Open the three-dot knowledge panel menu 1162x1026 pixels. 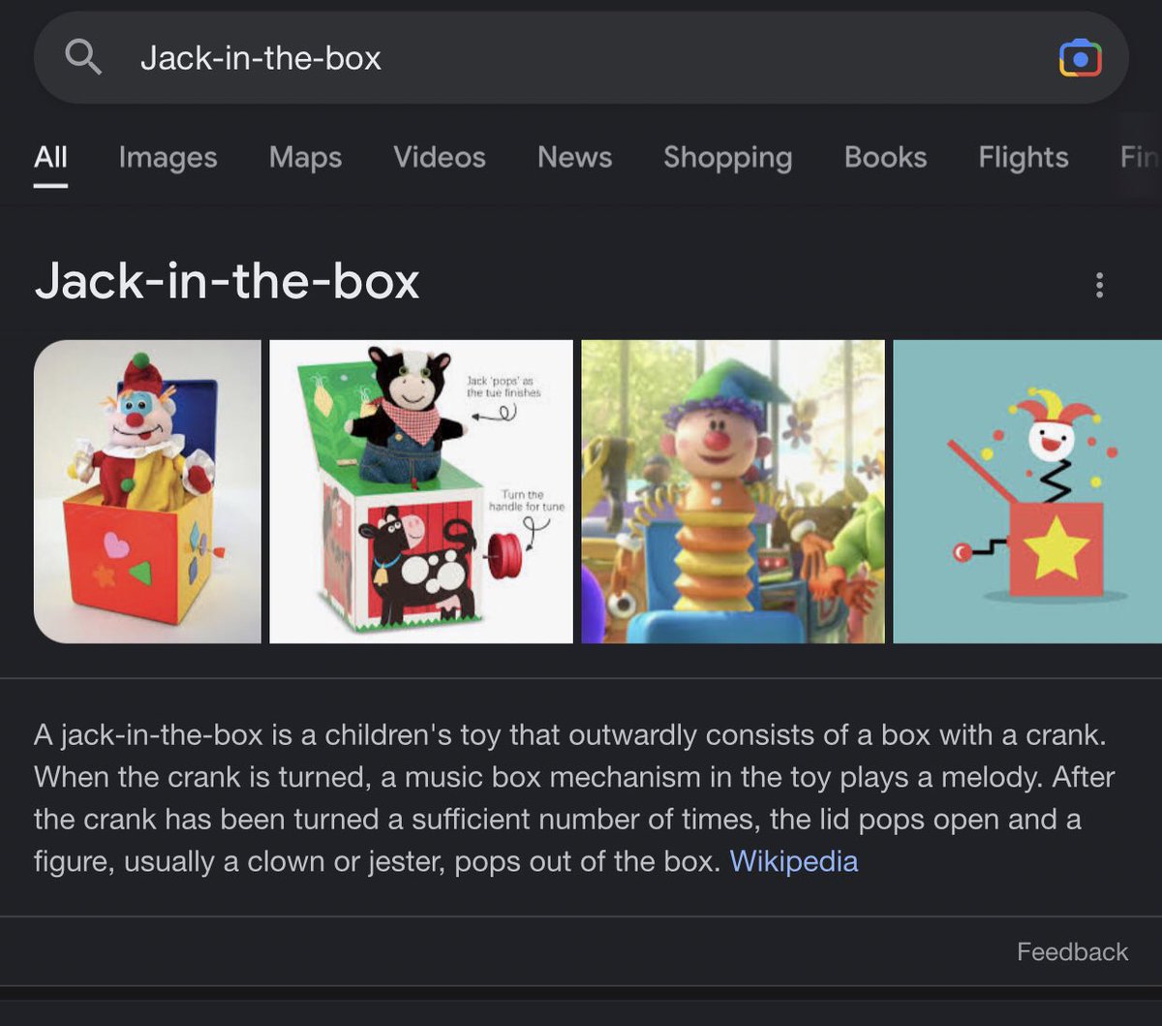point(1099,285)
